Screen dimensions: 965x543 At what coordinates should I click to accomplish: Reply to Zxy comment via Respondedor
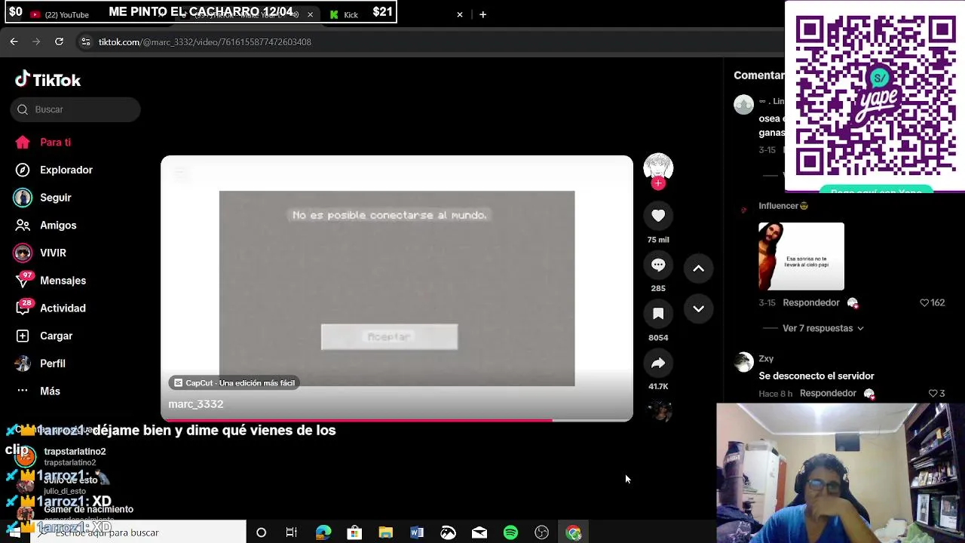point(828,393)
